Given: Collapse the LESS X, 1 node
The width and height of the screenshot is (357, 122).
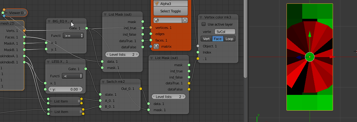Looking at the screenshot, I should tap(49, 62).
